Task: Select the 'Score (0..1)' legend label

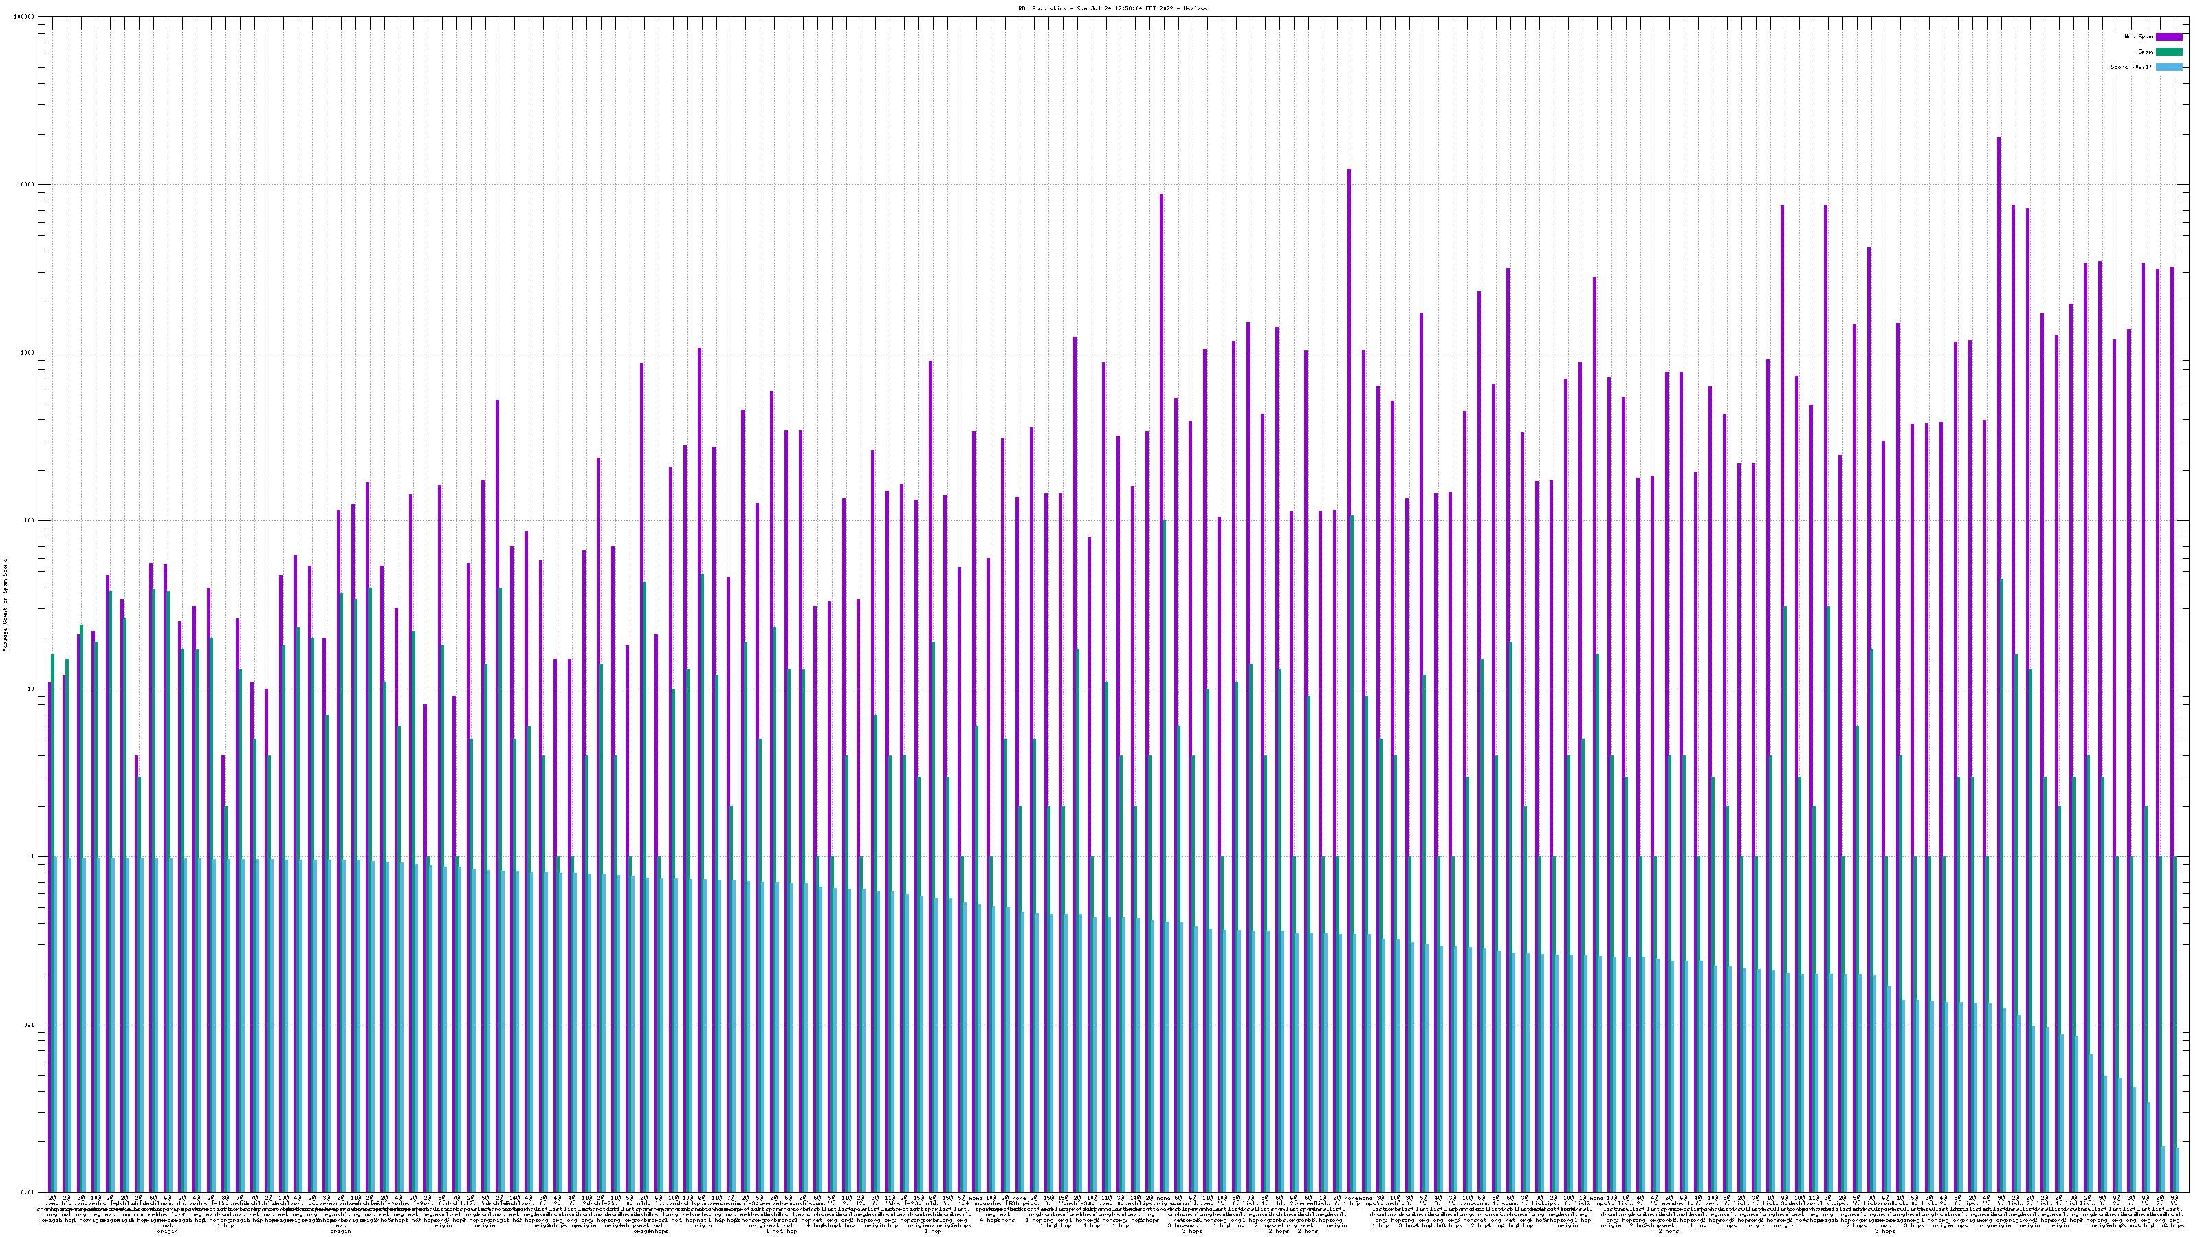Action: coord(2131,67)
